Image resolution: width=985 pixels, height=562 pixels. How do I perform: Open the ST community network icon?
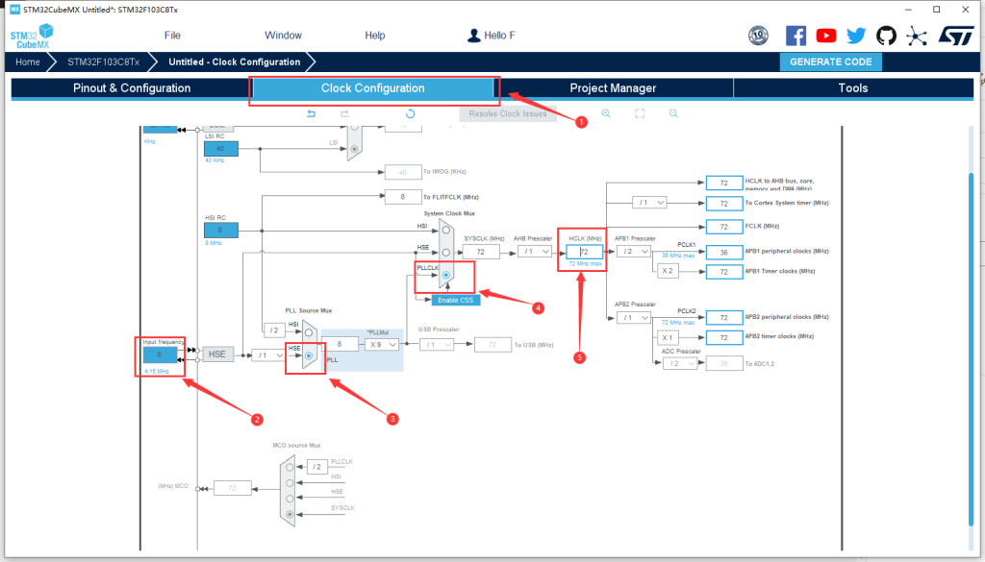pyautogui.click(x=917, y=36)
